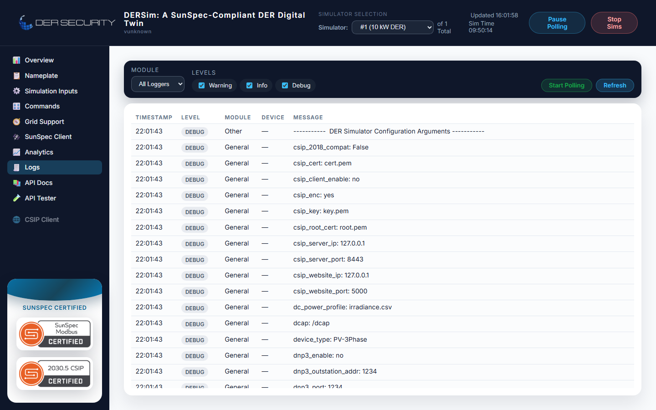This screenshot has height=410, width=656.
Task: Click message 'csip_client_enable: no'
Action: (x=326, y=179)
